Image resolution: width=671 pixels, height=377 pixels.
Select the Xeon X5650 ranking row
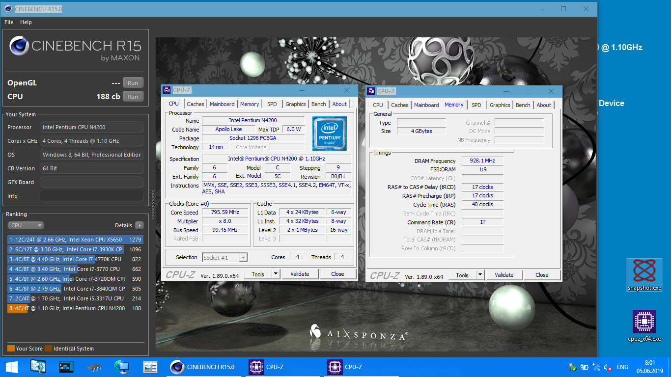coord(76,240)
